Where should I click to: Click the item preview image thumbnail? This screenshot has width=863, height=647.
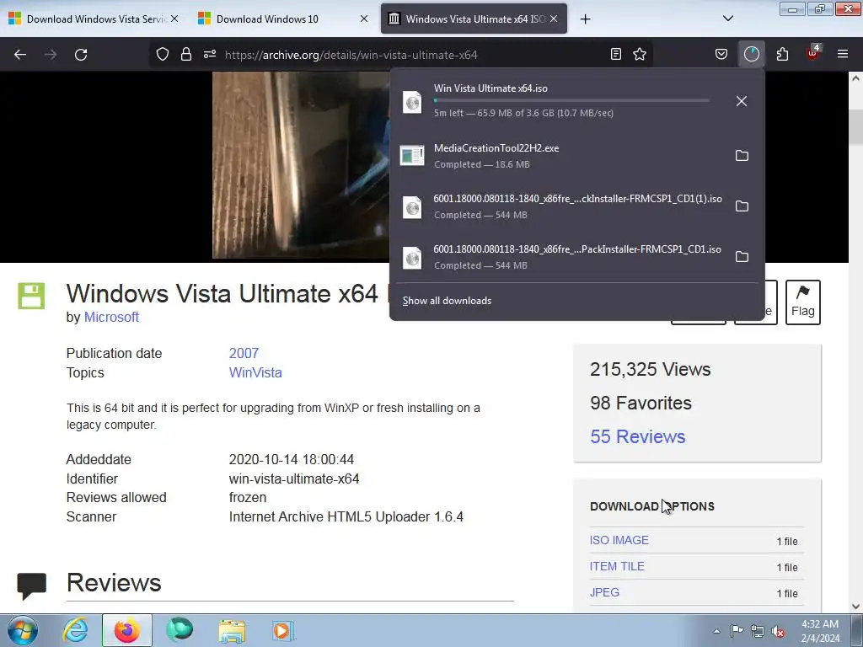pyautogui.click(x=301, y=165)
